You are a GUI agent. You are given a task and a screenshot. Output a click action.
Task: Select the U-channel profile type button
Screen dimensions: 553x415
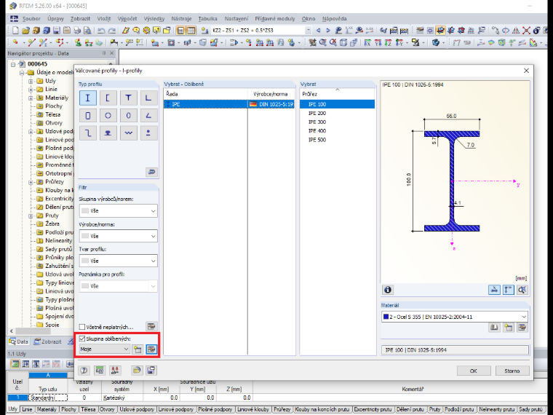point(108,98)
